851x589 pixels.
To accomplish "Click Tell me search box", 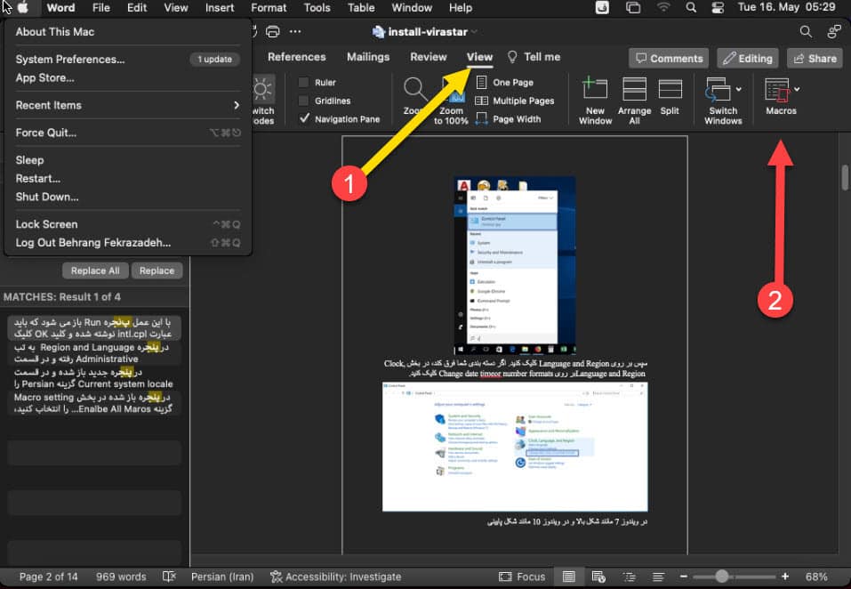I will click(534, 57).
